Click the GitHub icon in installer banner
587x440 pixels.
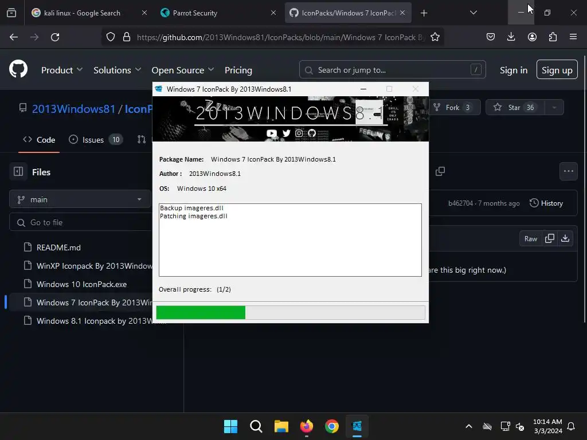(x=312, y=133)
